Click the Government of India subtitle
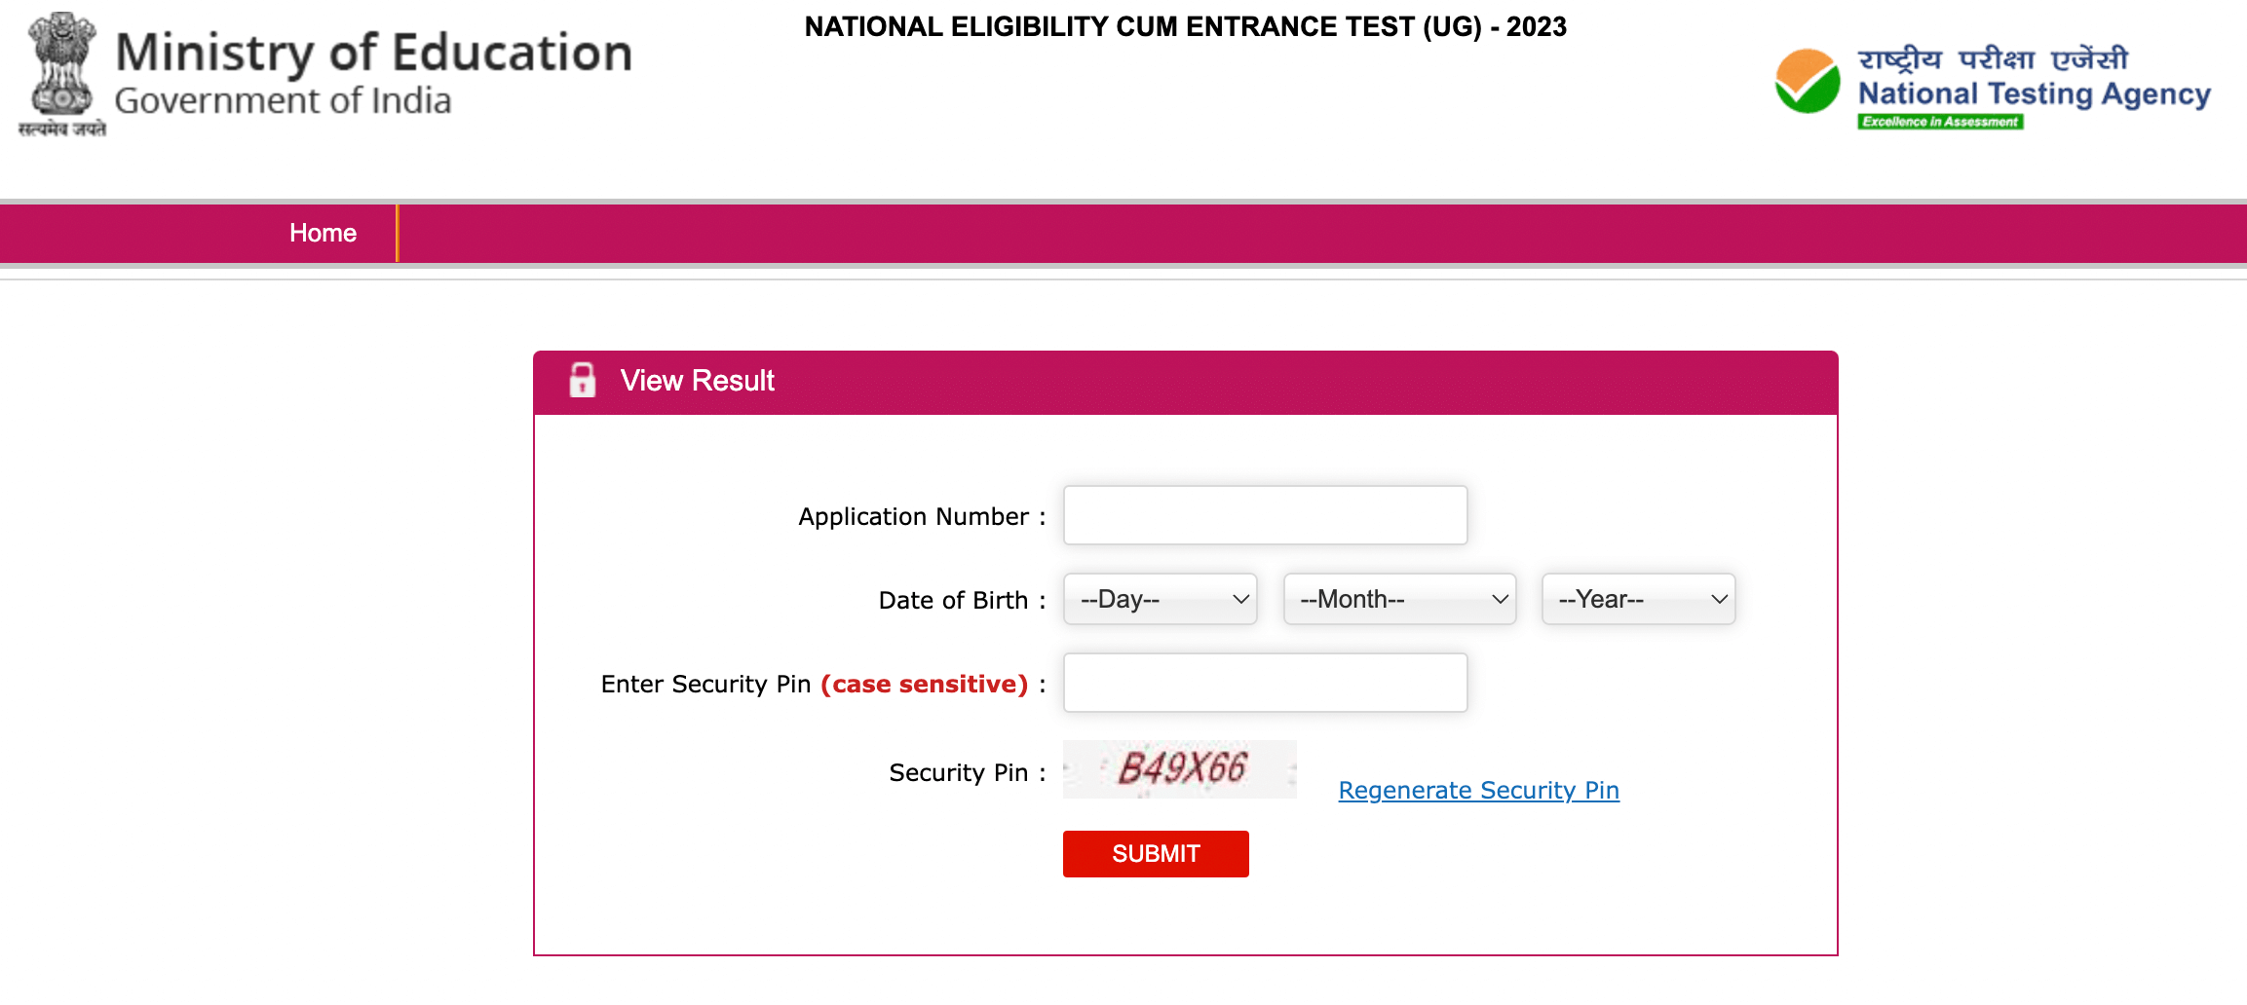The width and height of the screenshot is (2247, 1005). pos(283,101)
